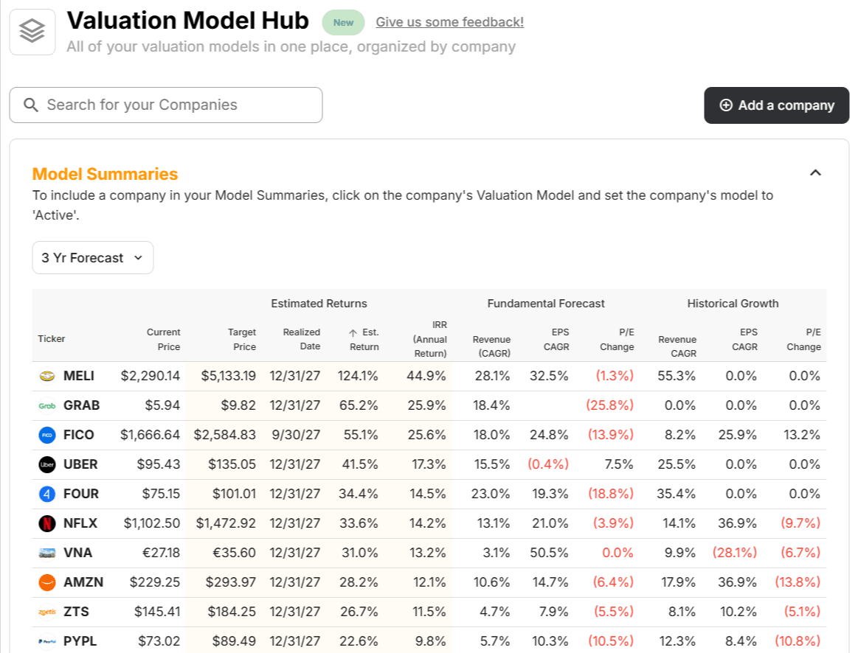Click MELI estimated return 124.1%
The height and width of the screenshot is (653, 858).
pos(358,376)
